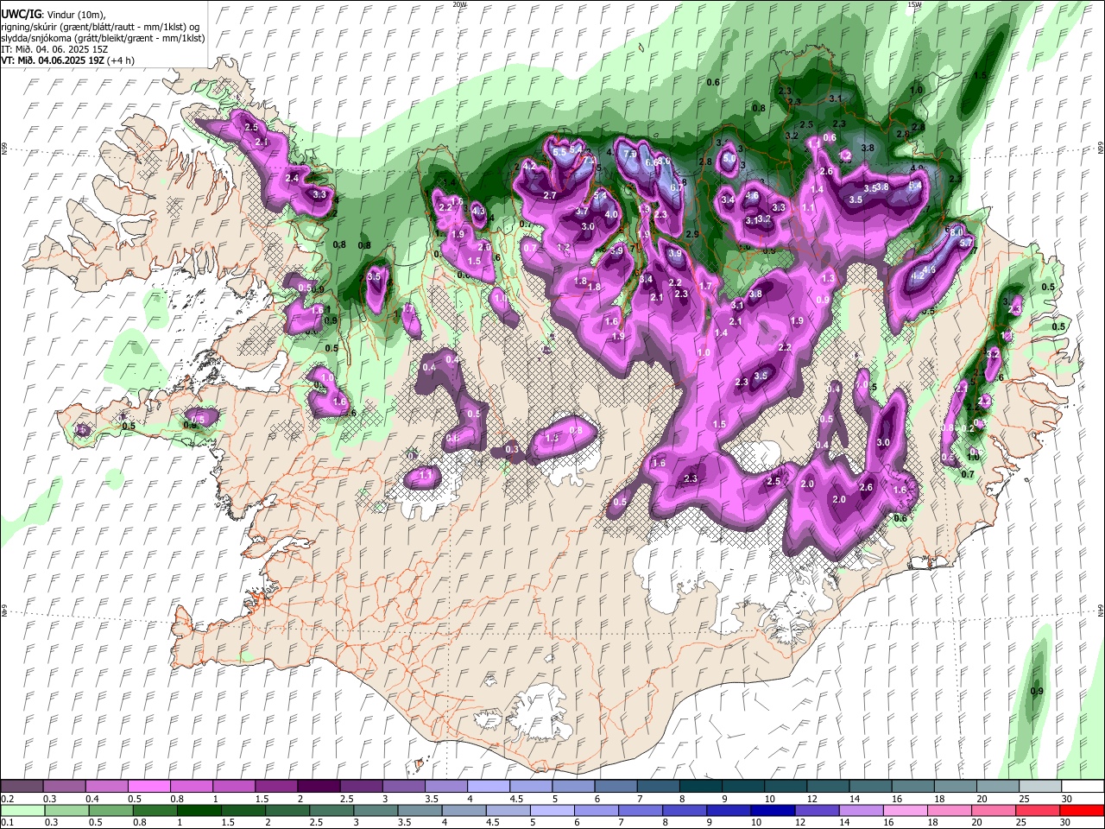This screenshot has width=1105, height=829.
Task: Select the snow legend swatch for 1–1.5
Action: pyautogui.click(x=234, y=786)
